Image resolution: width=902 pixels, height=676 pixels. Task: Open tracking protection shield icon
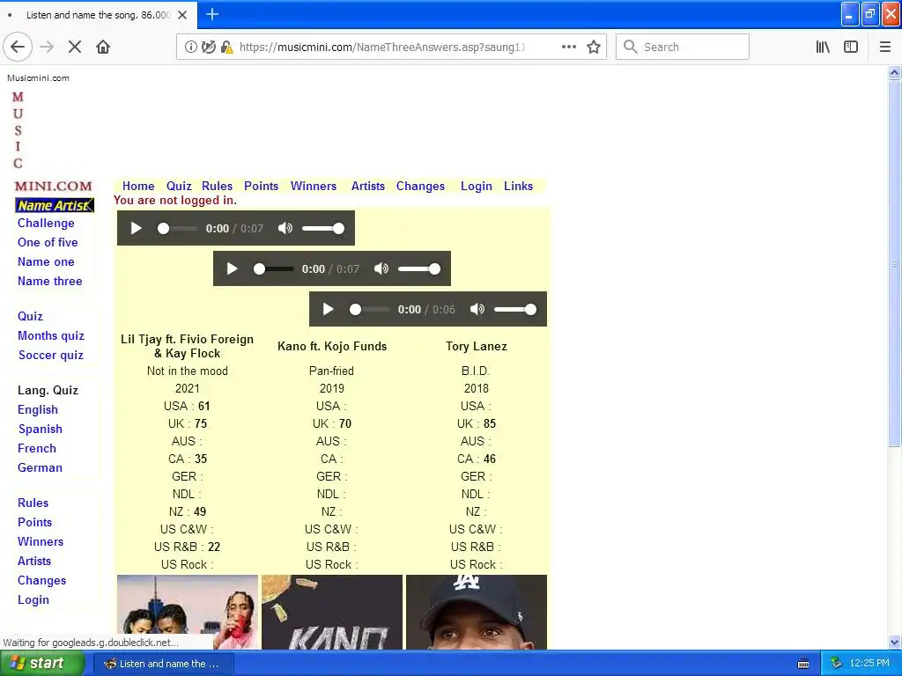click(209, 47)
